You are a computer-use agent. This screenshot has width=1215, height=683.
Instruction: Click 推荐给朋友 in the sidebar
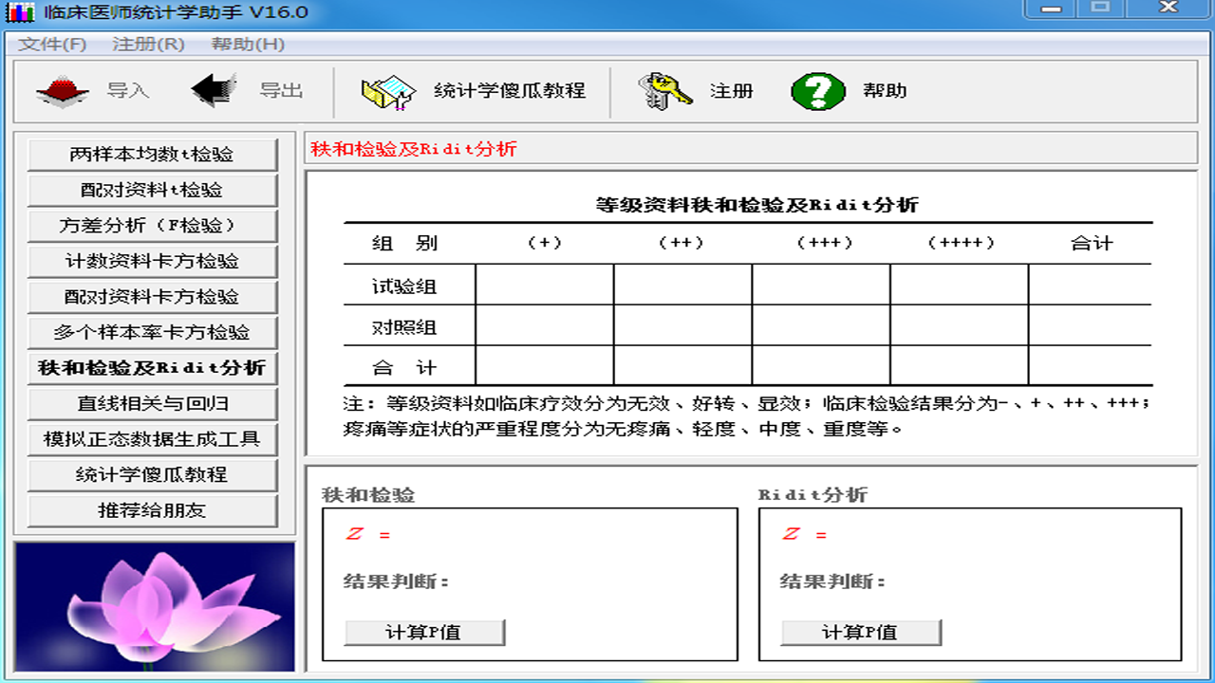[152, 510]
